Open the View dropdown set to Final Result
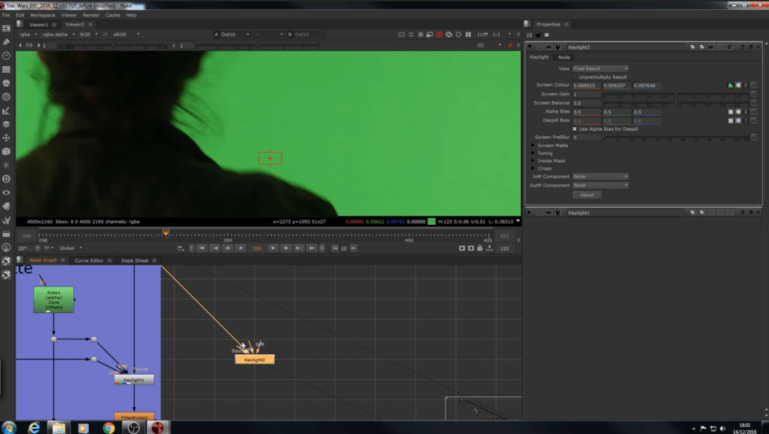Viewport: 769px width, 434px height. [x=600, y=68]
